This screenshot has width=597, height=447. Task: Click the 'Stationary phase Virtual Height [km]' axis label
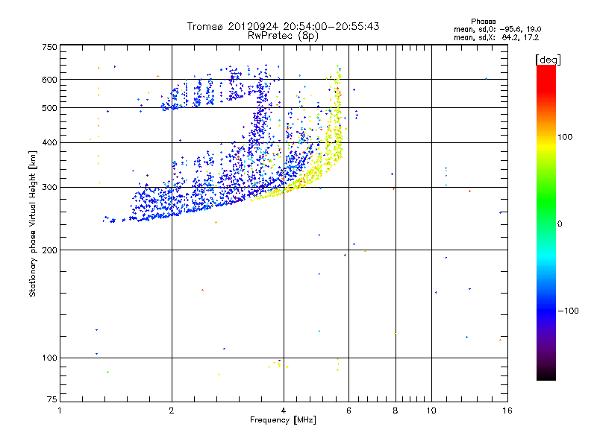point(33,223)
